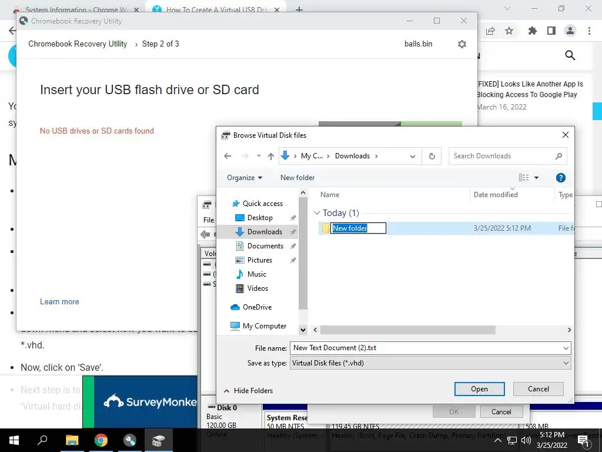Expand address bar path history dropdown
This screenshot has height=452, width=602.
click(413, 157)
